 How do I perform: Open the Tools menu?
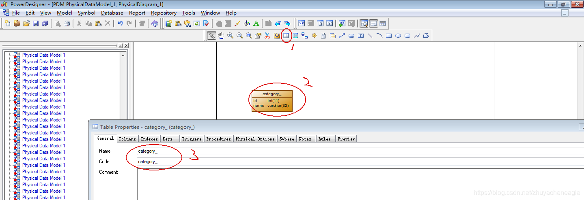tap(188, 13)
